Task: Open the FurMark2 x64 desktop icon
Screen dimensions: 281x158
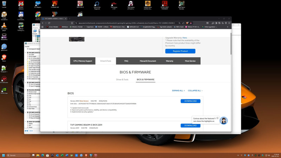Action: [x=55, y=5]
